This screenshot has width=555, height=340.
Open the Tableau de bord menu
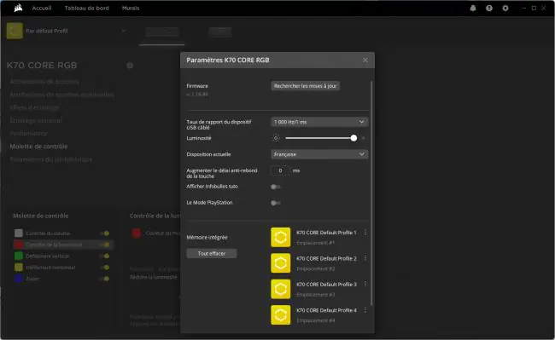coord(87,9)
